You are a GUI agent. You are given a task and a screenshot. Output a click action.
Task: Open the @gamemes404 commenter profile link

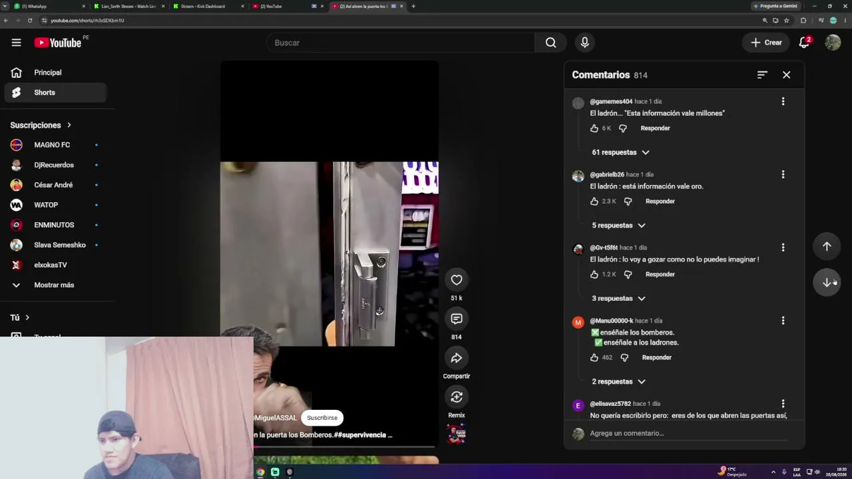pyautogui.click(x=611, y=102)
